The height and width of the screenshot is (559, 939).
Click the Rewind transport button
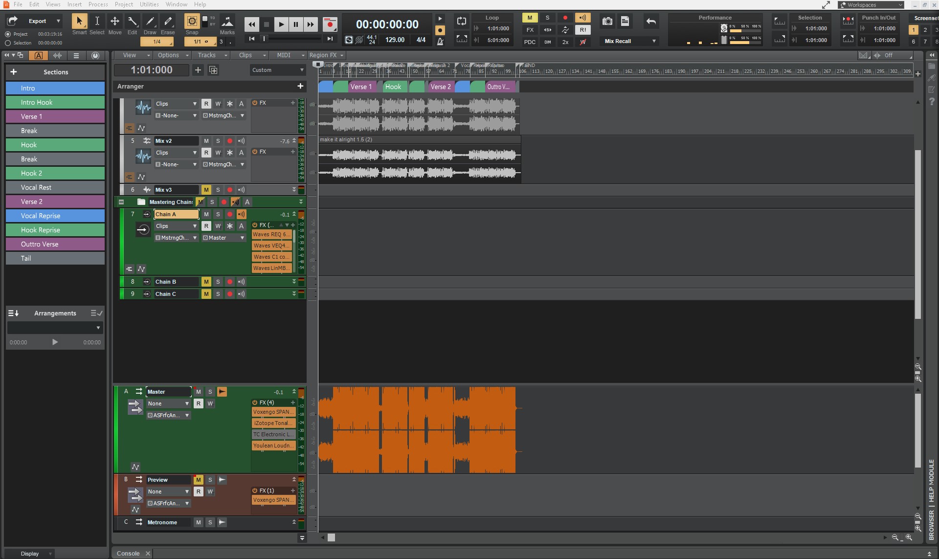(251, 24)
